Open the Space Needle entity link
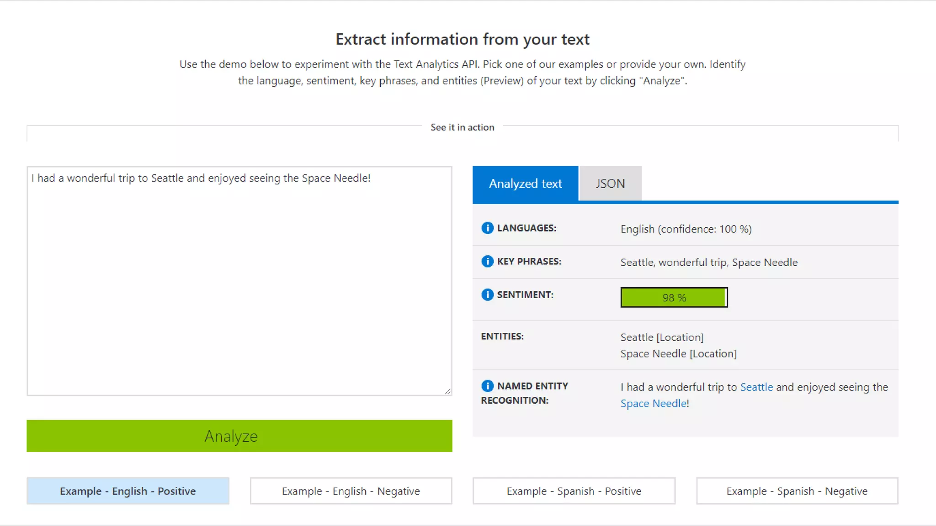 pos(653,404)
